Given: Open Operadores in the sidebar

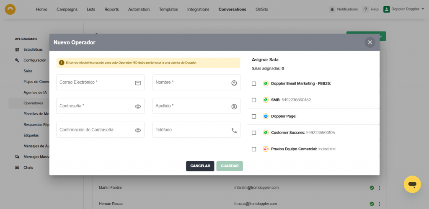Looking at the screenshot, I should coord(34,103).
